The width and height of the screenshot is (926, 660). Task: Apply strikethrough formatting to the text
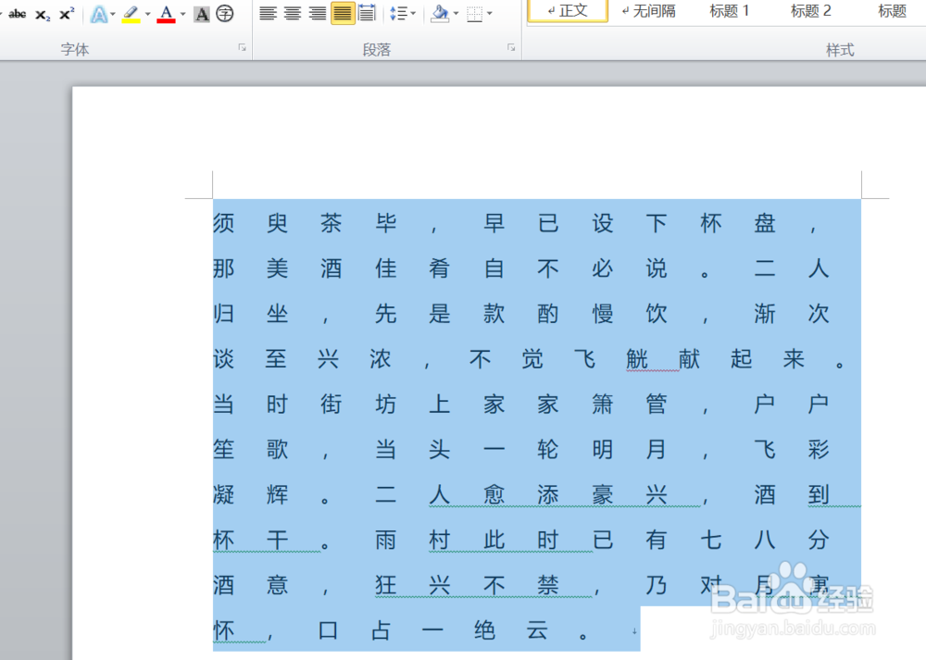point(17,13)
